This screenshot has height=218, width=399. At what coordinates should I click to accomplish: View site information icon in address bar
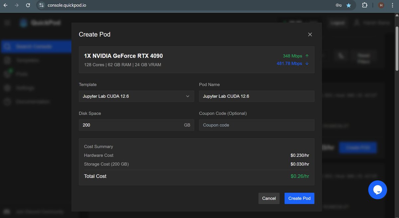pos(41,5)
